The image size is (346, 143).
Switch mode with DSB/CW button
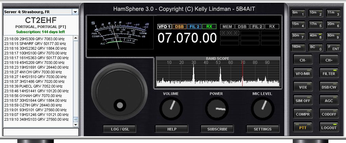tap(329, 87)
